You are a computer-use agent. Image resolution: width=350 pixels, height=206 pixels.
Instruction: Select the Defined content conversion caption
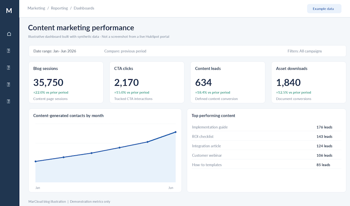pyautogui.click(x=216, y=99)
